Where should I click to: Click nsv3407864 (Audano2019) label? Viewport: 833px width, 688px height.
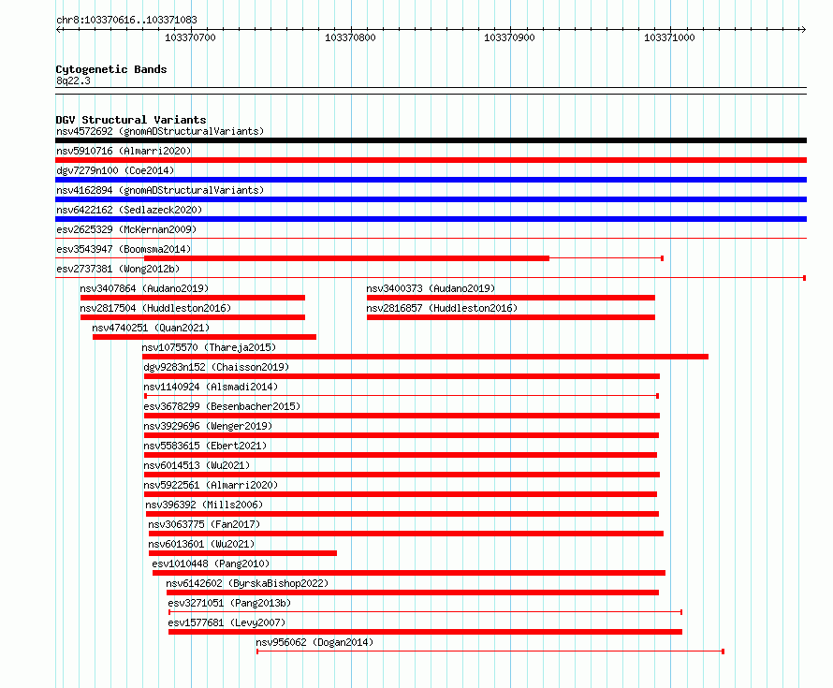[x=144, y=288]
